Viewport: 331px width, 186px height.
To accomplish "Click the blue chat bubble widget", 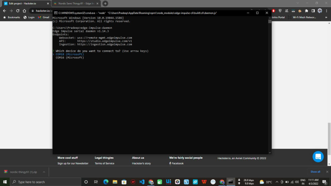I will [x=318, y=156].
